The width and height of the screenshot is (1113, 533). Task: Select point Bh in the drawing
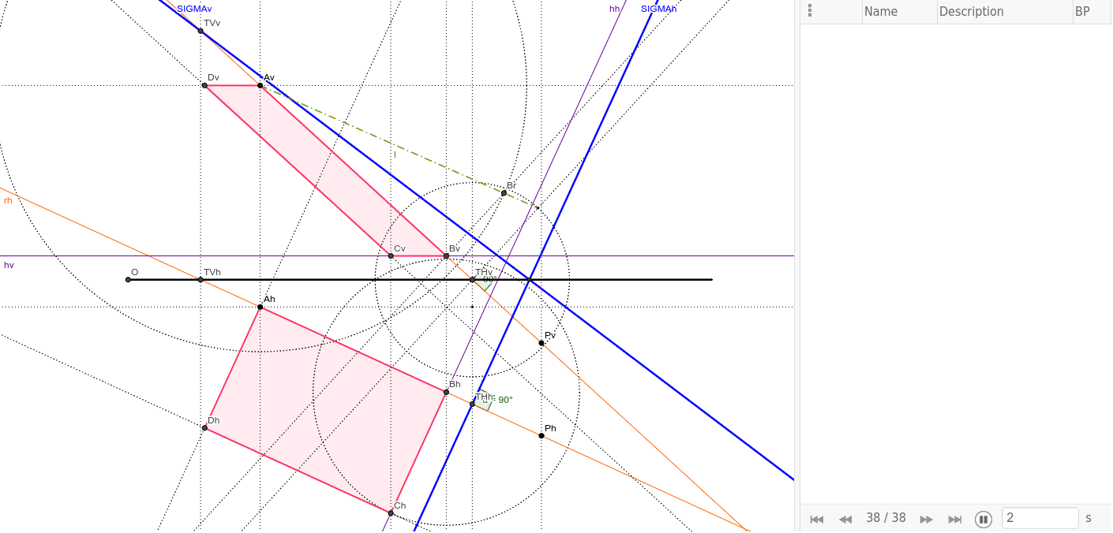click(x=446, y=392)
